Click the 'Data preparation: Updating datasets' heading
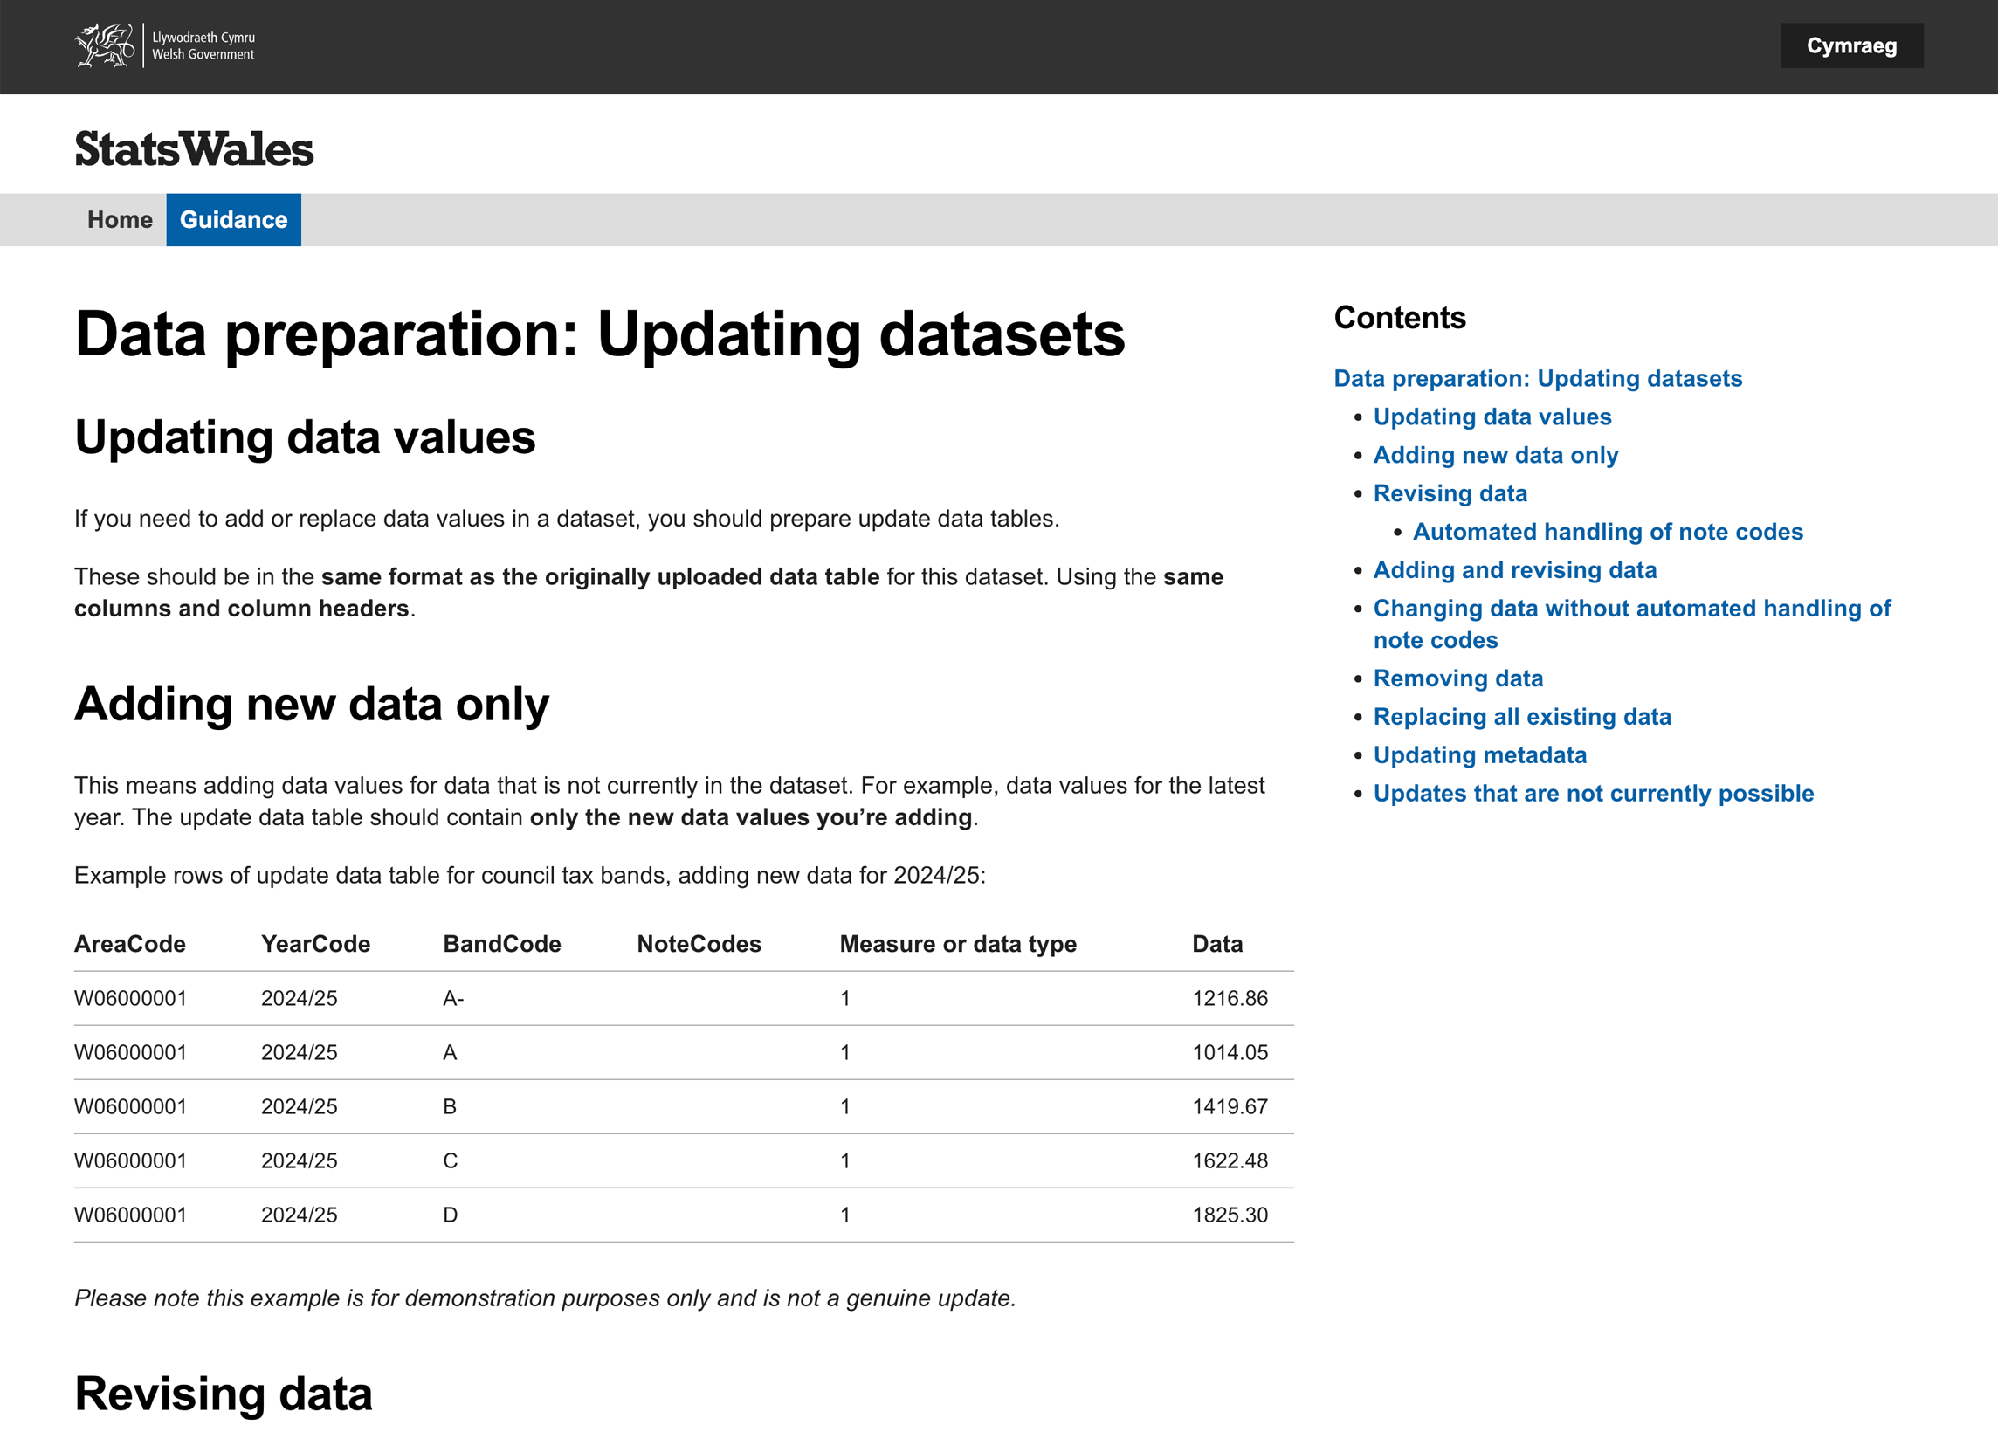This screenshot has width=1998, height=1432. point(600,334)
